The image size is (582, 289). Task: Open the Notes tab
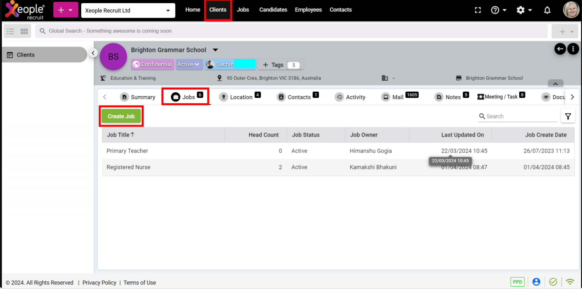click(x=452, y=97)
